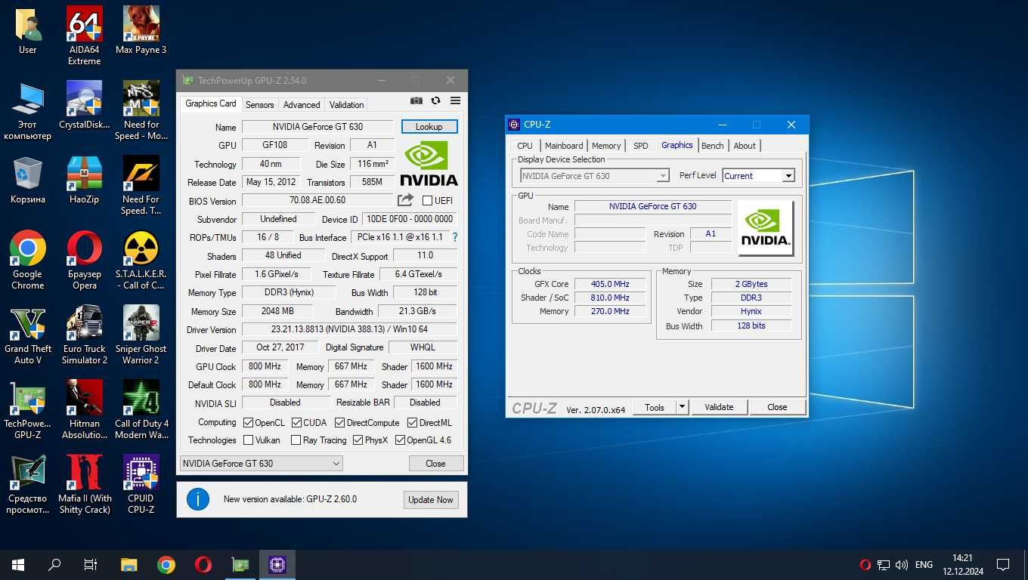Select Call of Duty 4 Modern Warfare icon

tap(141, 409)
